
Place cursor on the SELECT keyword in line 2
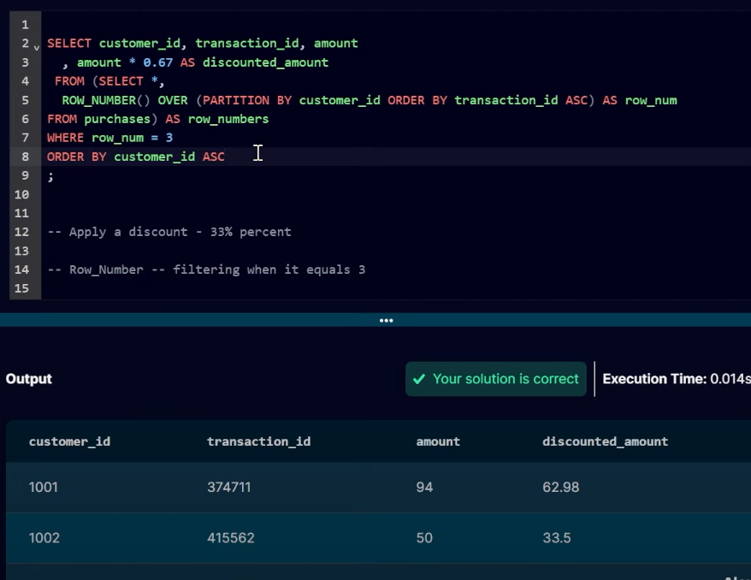tap(69, 44)
